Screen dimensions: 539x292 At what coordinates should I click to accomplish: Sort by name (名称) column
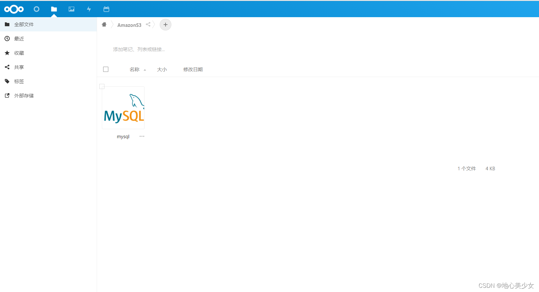(x=135, y=70)
